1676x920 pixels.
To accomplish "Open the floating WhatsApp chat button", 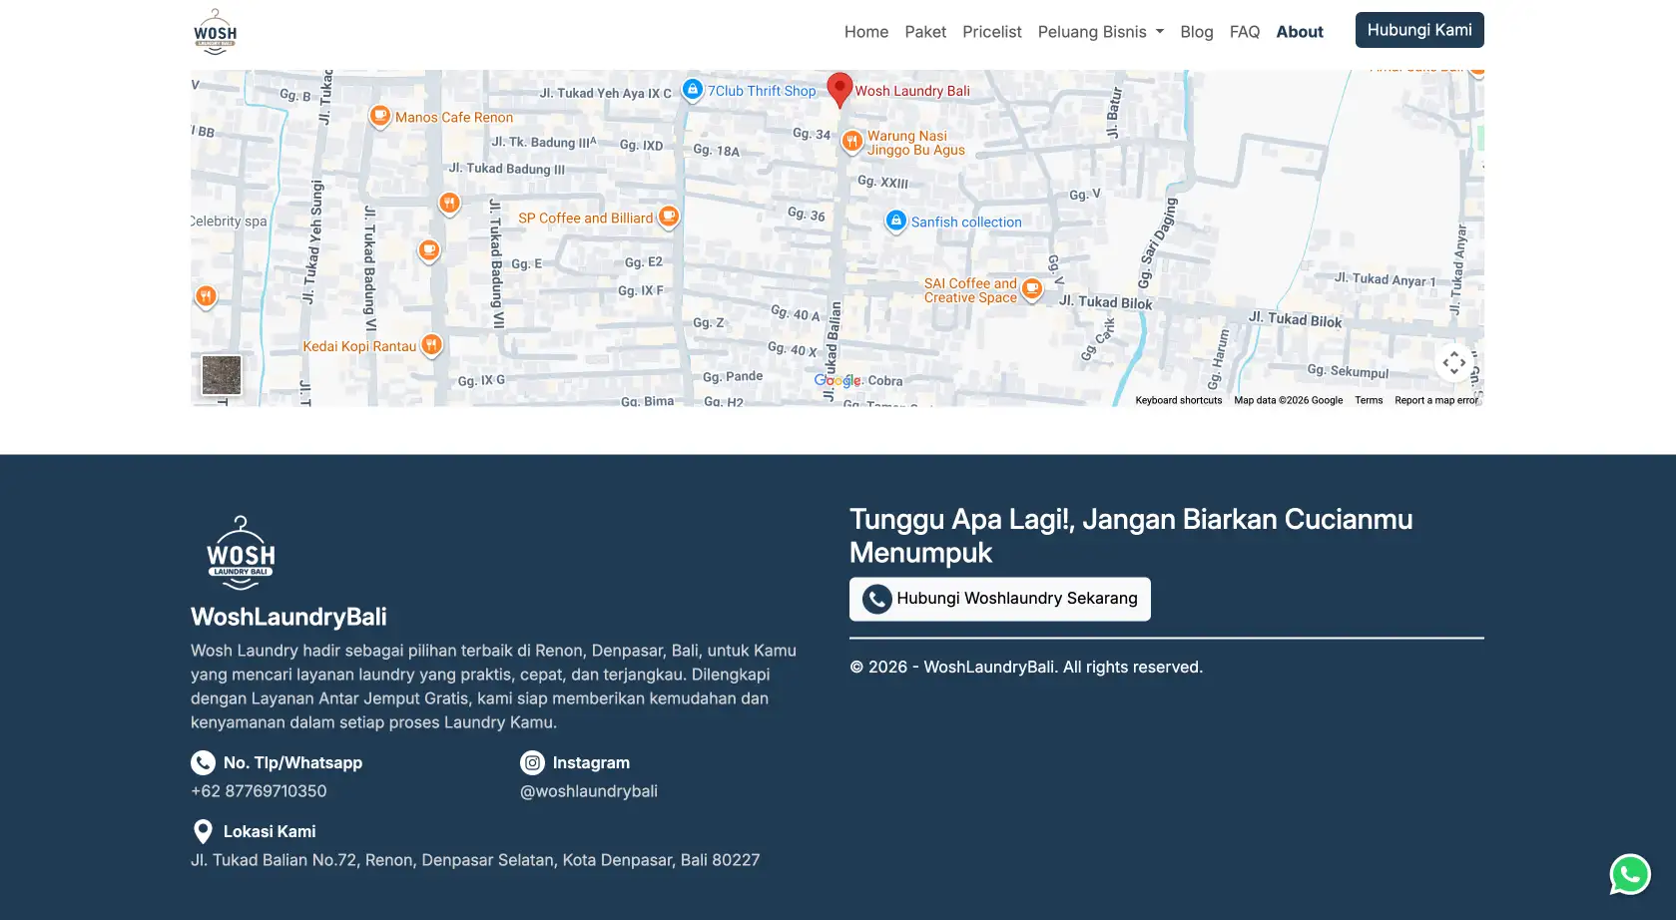I will (1630, 874).
